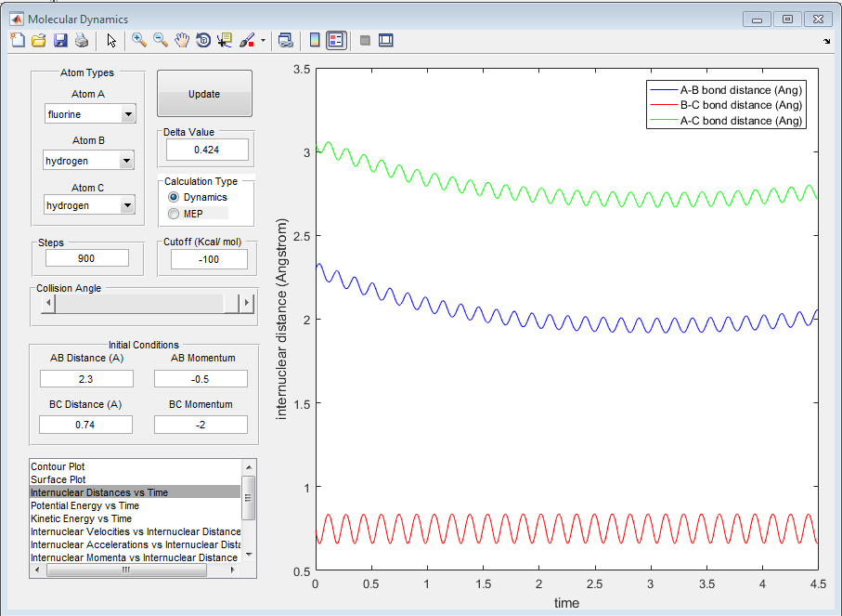Screen dimensions: 842x616
Task: Toggle the Insert Colorbar icon
Action: pos(314,40)
